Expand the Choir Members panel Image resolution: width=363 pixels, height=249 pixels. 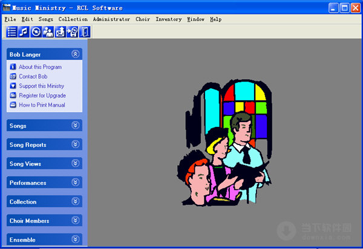(75, 221)
